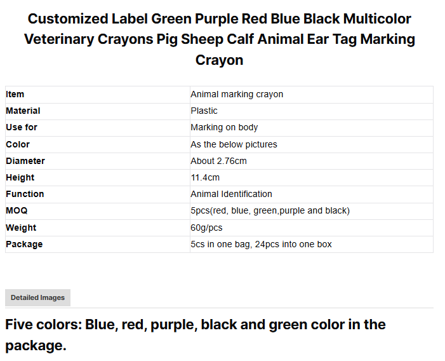
Task: Select the '11.4cm' height value
Action: coord(205,177)
